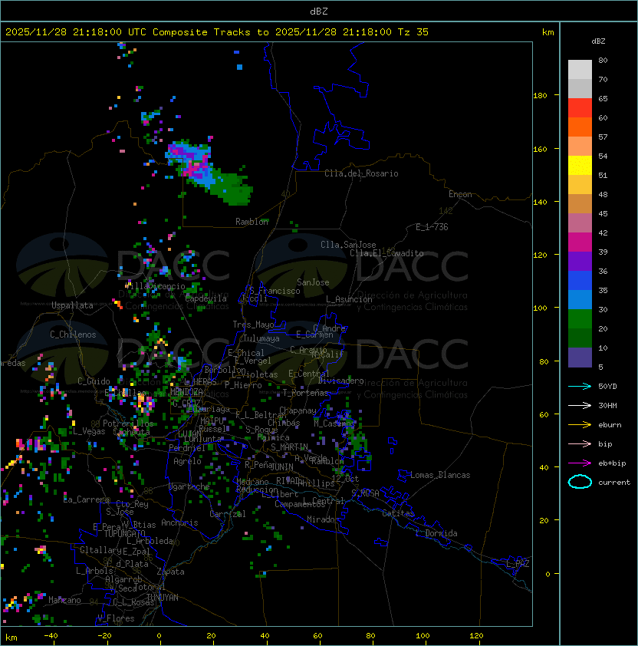Viewport: 638px width, 646px height.
Task: Select the dusty pink swatch below 45
Action: pos(580,223)
